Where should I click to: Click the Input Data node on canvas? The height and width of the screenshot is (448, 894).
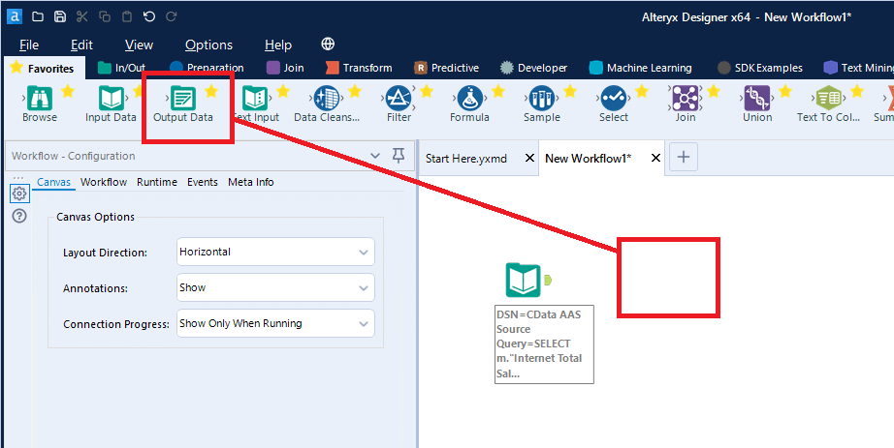[524, 280]
